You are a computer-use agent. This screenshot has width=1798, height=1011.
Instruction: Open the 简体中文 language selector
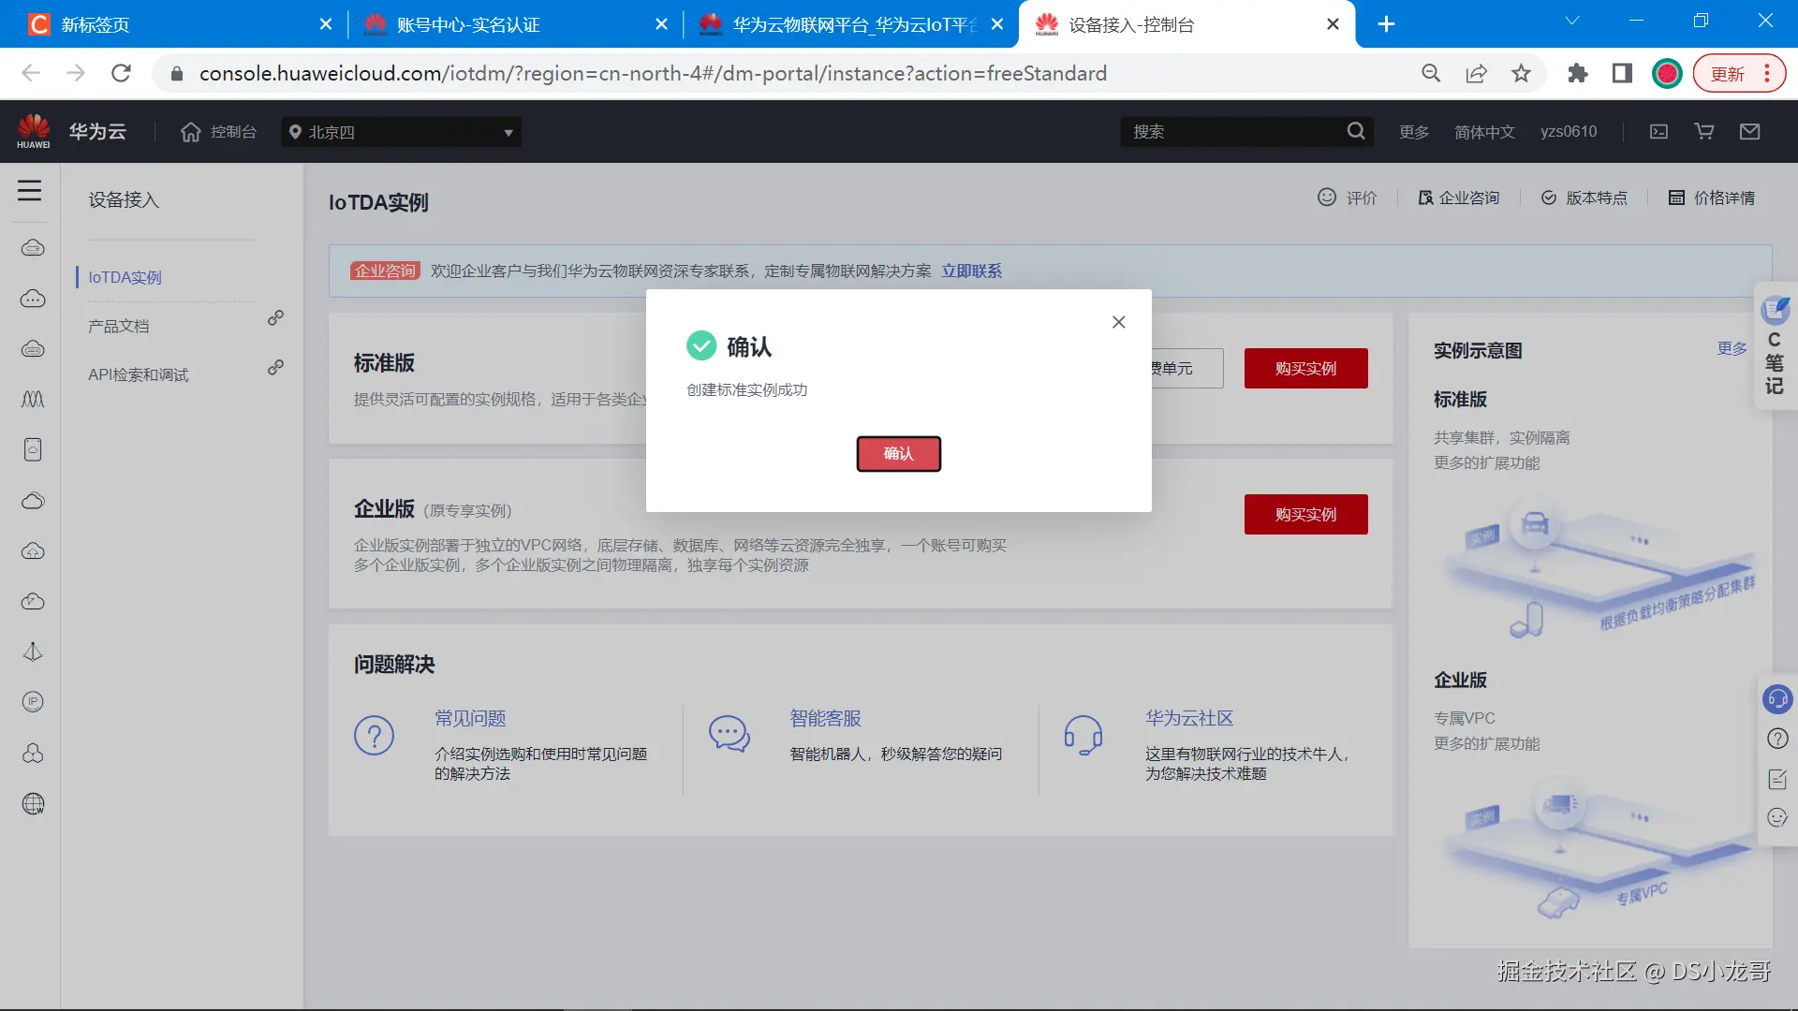pyautogui.click(x=1484, y=132)
